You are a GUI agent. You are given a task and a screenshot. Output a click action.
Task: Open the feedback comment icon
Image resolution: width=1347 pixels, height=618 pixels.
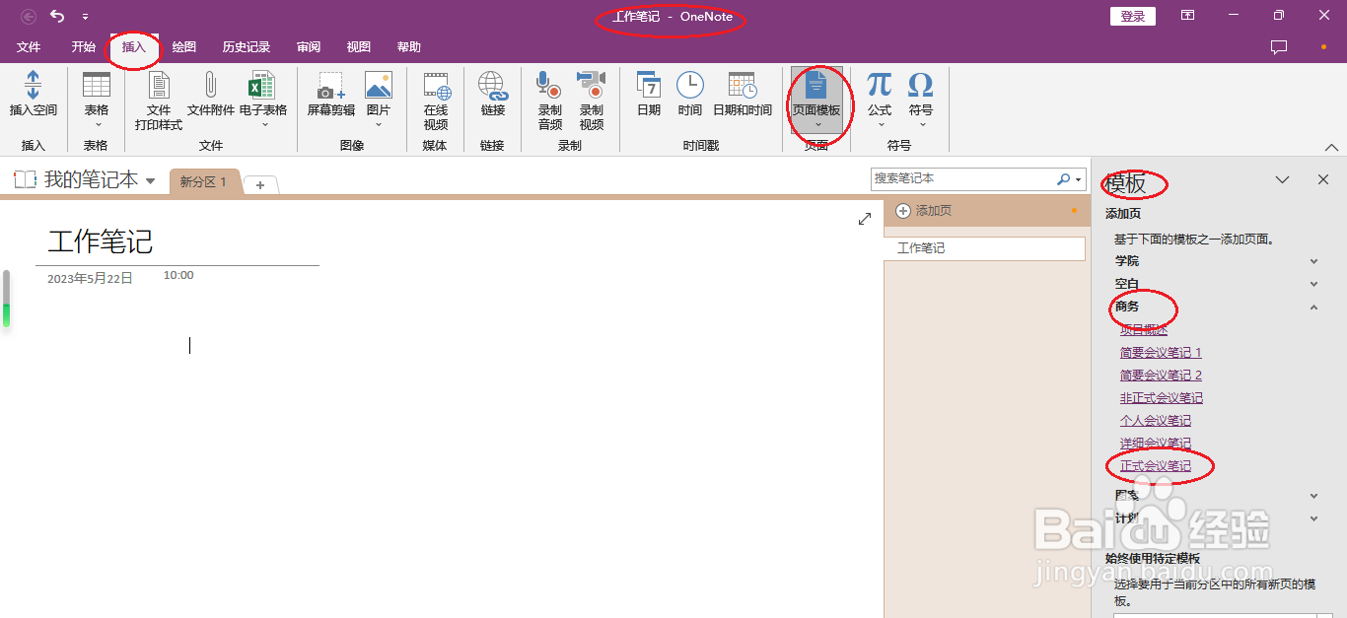[1279, 47]
